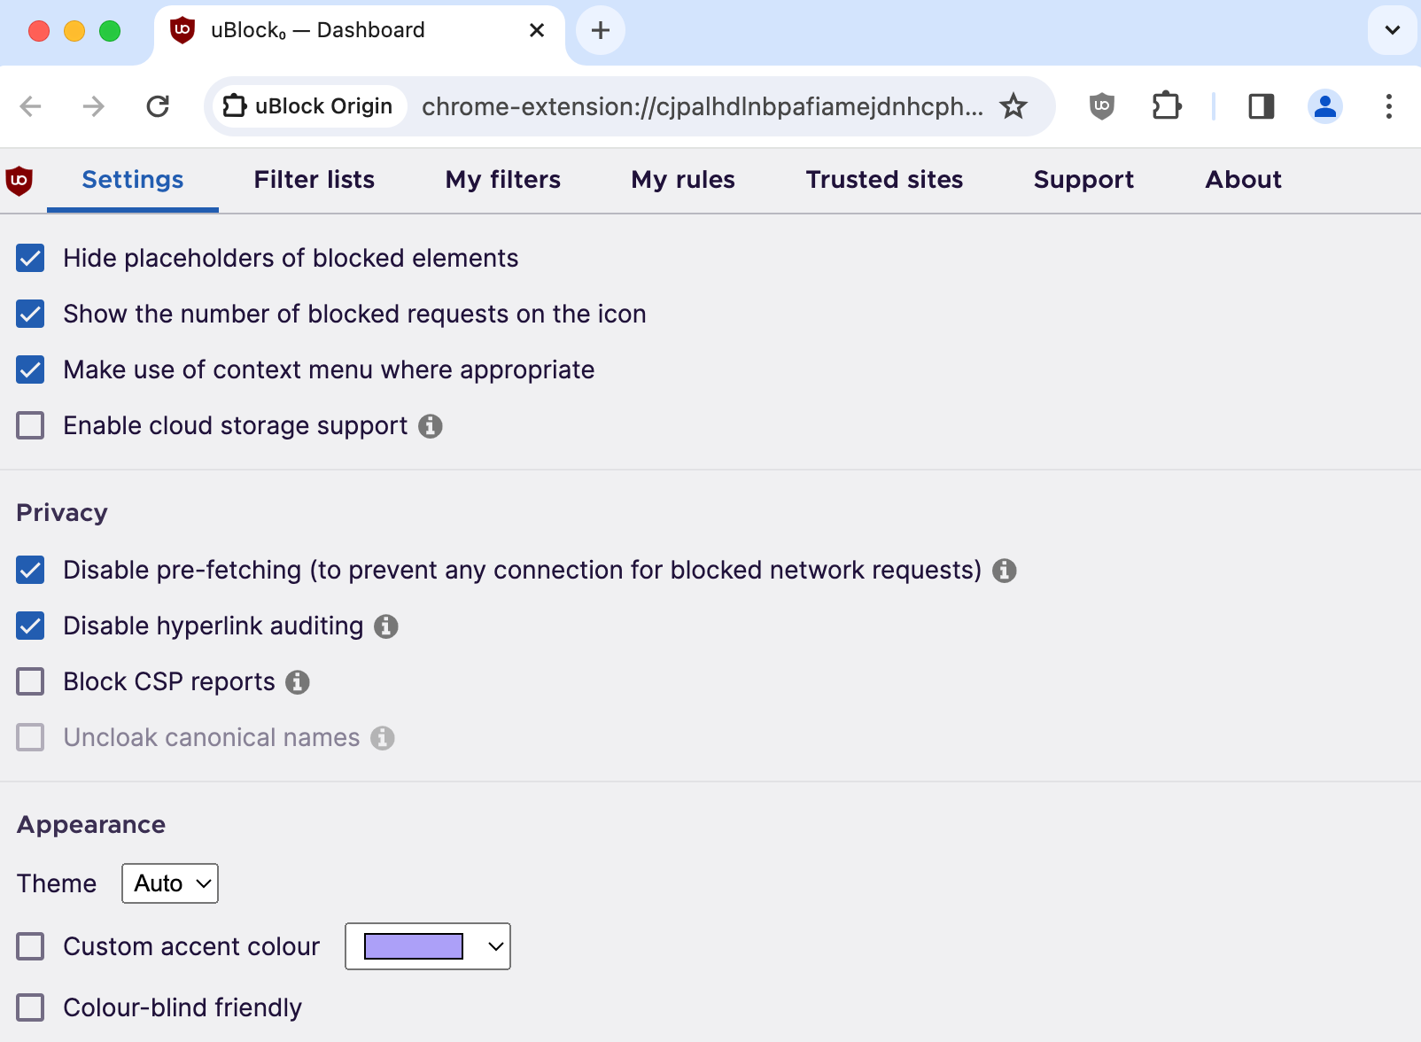This screenshot has height=1042, width=1421.
Task: Open the My rules tab
Action: [x=683, y=180]
